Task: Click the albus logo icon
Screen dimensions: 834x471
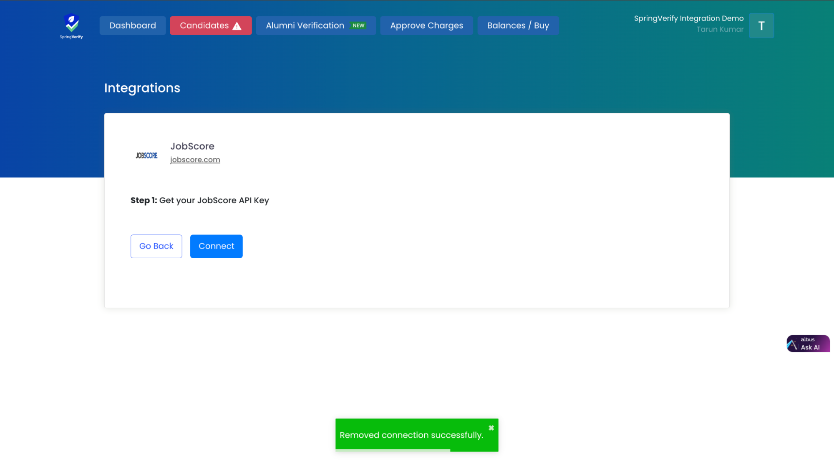Action: pyautogui.click(x=792, y=345)
